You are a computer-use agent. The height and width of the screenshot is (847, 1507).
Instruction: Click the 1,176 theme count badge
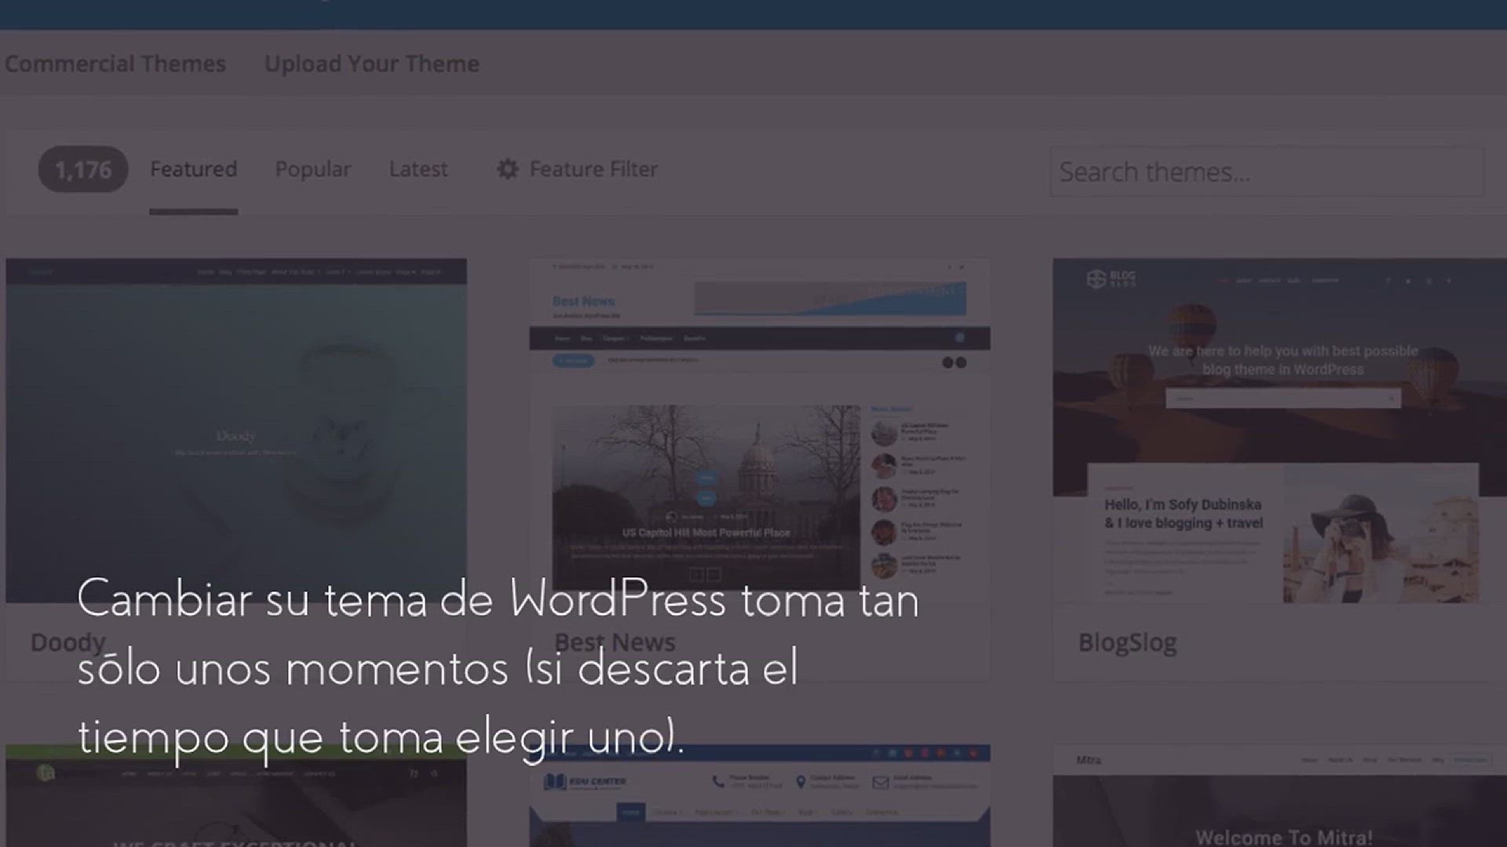82,169
